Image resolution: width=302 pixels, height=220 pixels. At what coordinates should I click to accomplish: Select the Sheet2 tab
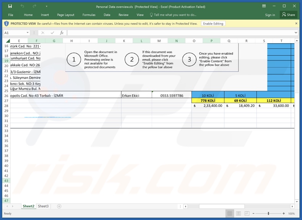[x=29, y=206]
